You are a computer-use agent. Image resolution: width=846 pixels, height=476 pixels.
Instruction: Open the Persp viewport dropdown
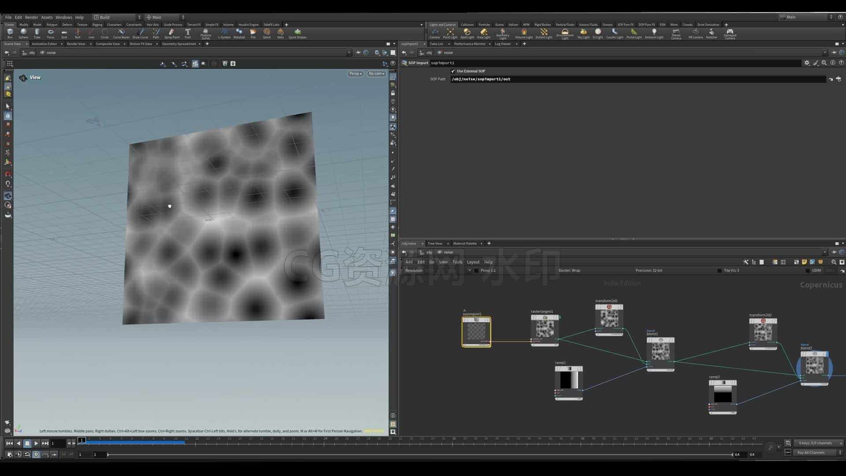tap(355, 74)
